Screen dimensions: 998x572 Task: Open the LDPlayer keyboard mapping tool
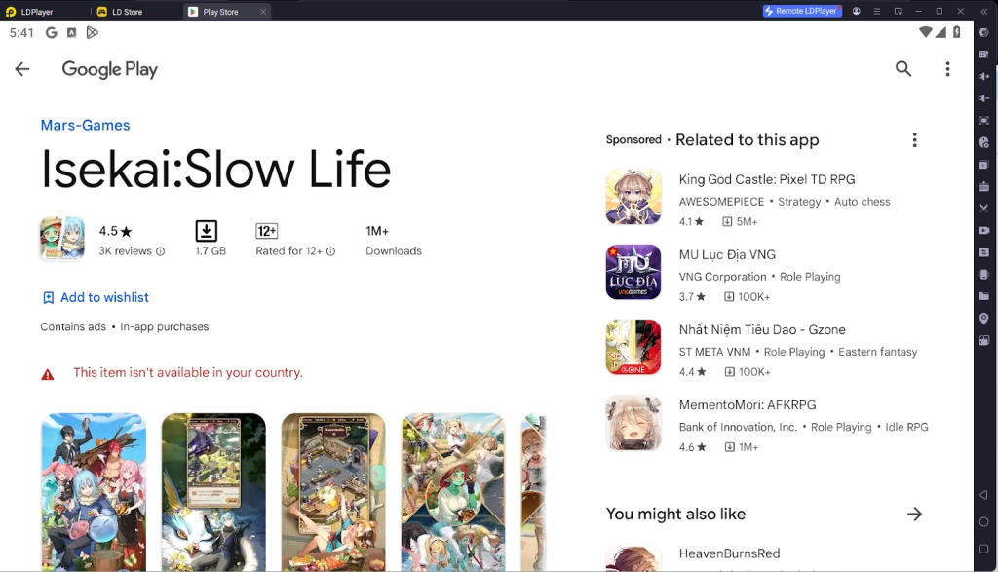984,55
